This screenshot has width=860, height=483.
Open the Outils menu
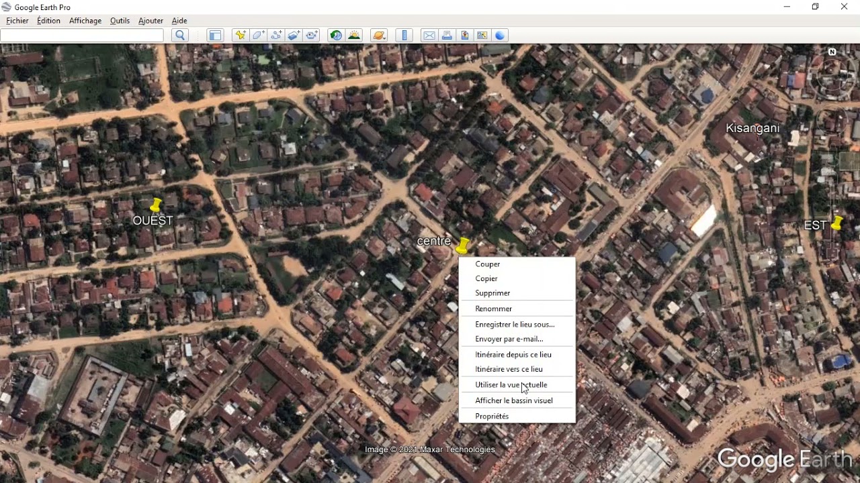[120, 21]
